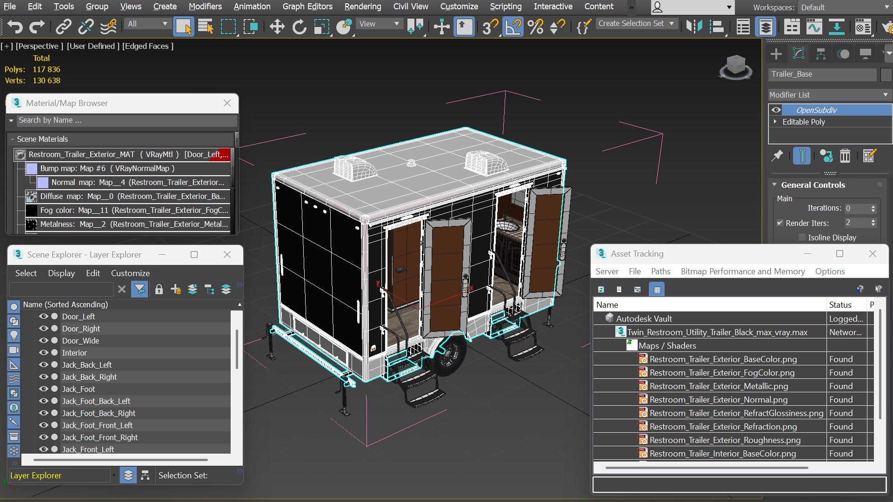Choose Rectangular Selection Region tool
The image size is (893, 502).
[228, 26]
